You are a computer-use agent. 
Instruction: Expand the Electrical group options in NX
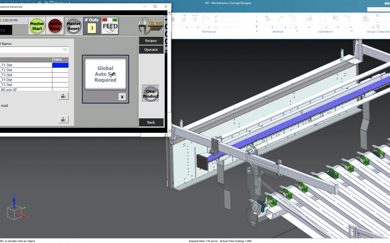(297, 31)
